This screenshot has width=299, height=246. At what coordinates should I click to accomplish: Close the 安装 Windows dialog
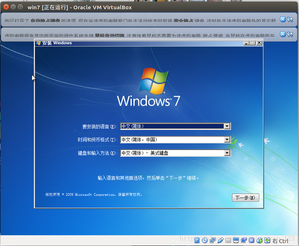point(259,43)
